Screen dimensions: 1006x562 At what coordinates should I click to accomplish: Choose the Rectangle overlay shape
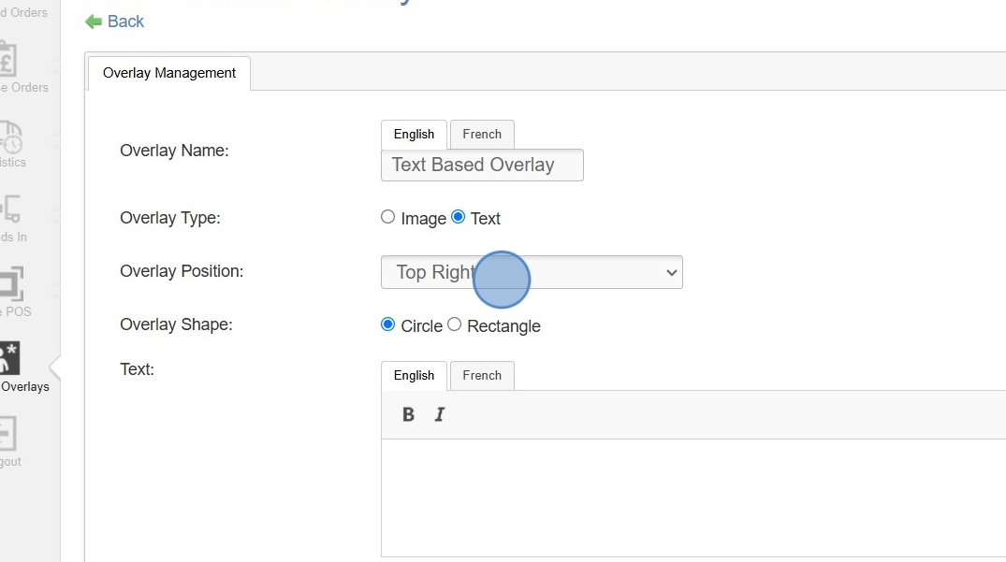pyautogui.click(x=455, y=324)
